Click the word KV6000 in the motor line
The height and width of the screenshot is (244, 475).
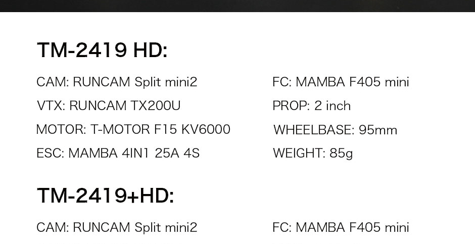206,129
